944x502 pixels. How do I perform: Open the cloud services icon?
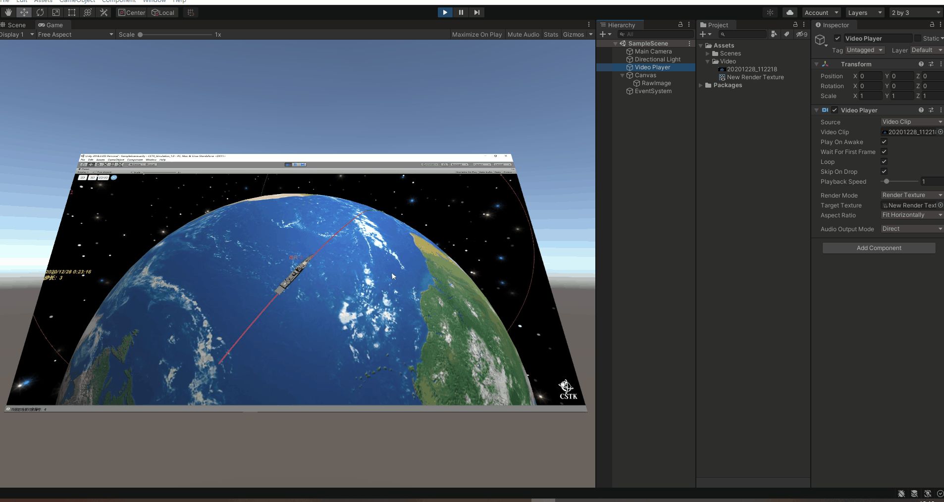[789, 12]
